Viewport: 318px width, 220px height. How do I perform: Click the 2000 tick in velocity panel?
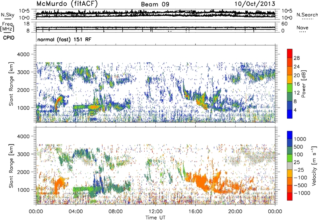tap(24, 172)
